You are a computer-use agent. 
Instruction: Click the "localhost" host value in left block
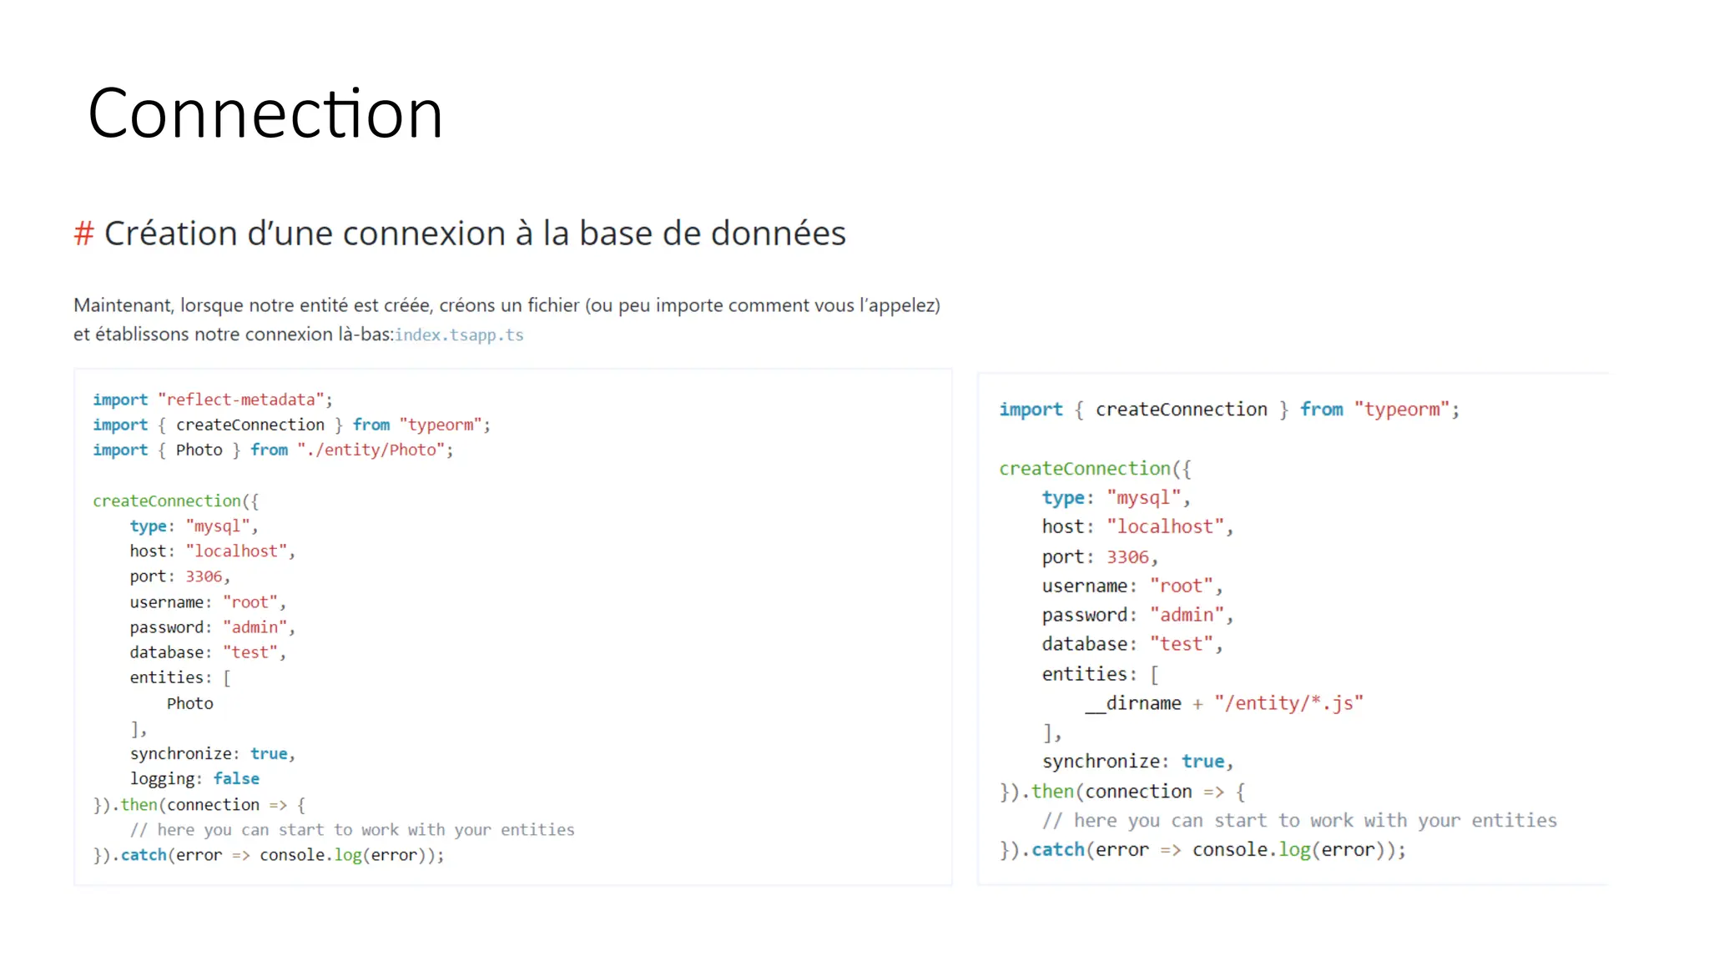click(235, 551)
